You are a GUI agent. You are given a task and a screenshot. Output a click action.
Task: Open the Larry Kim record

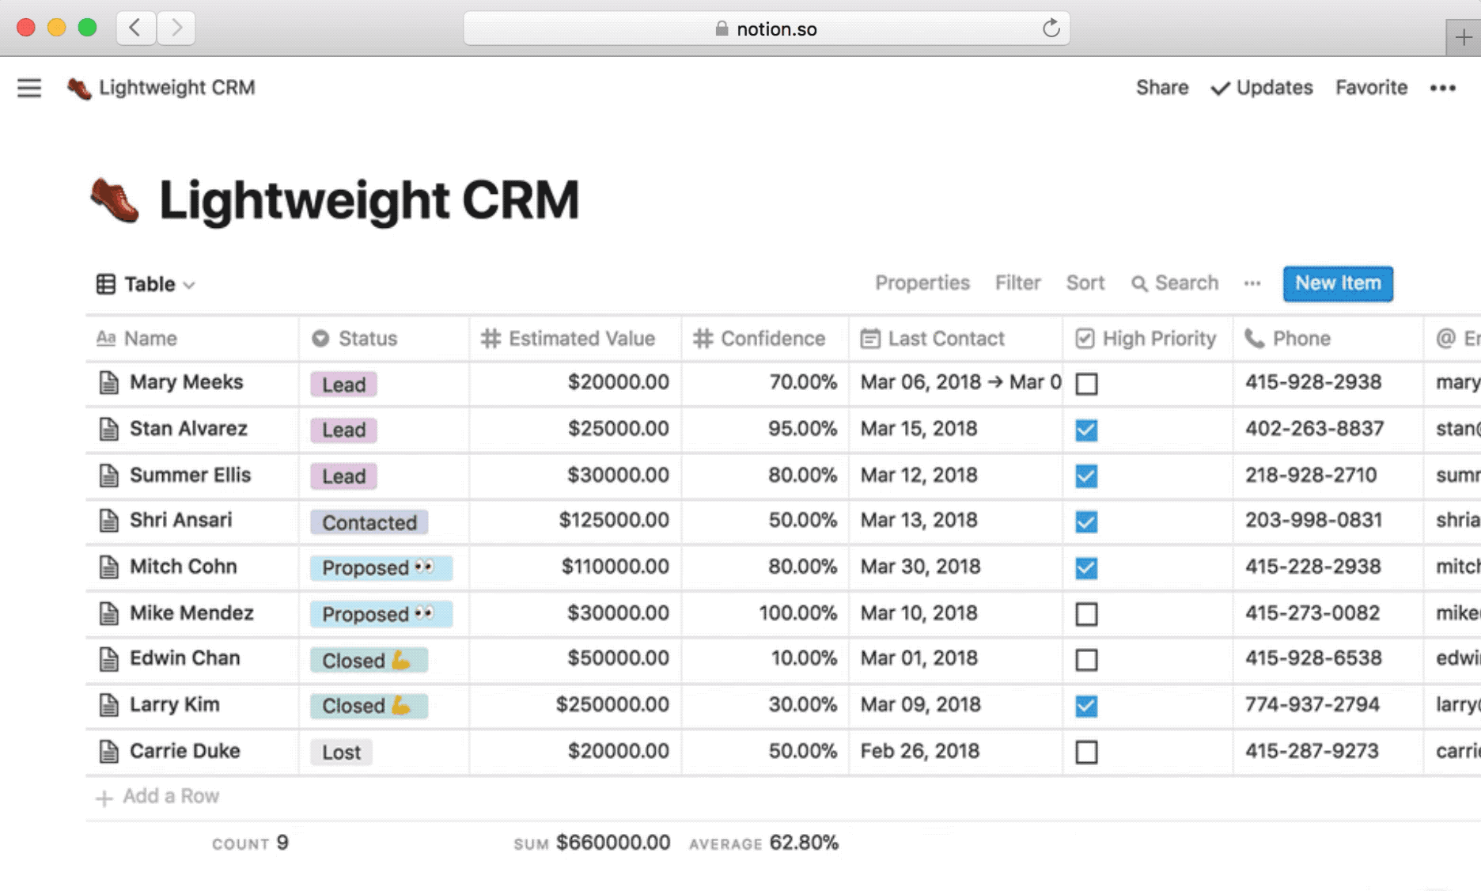pos(174,705)
